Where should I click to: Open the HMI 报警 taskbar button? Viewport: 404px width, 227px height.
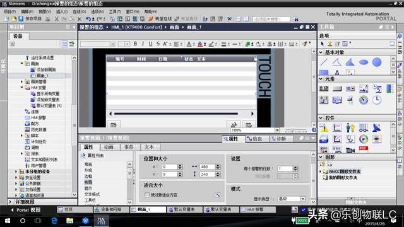(x=258, y=210)
